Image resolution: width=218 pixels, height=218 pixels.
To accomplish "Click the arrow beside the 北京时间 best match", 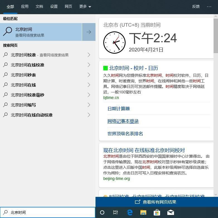I will click(89, 32).
